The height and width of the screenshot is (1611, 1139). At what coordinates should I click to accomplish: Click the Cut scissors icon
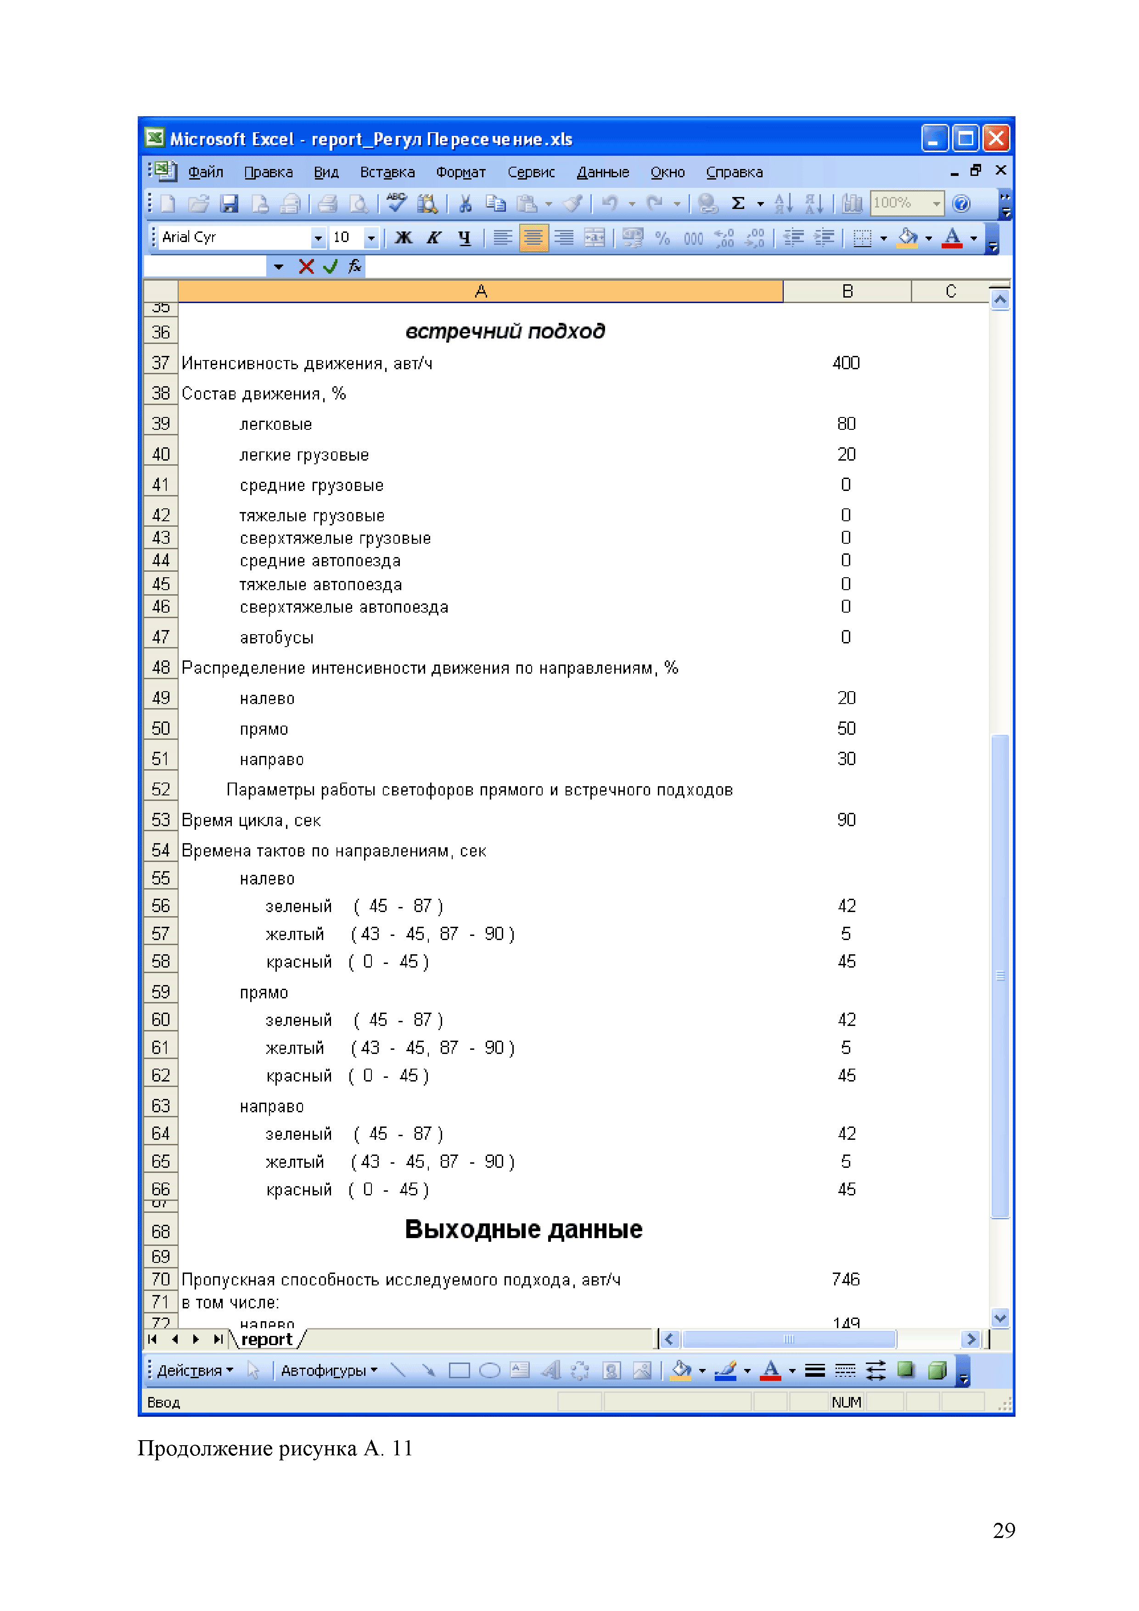(464, 203)
